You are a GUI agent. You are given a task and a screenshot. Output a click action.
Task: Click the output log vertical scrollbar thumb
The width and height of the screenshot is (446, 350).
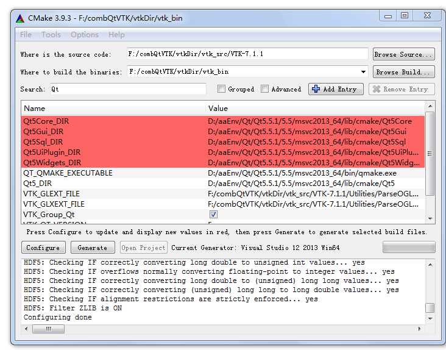[430, 307]
